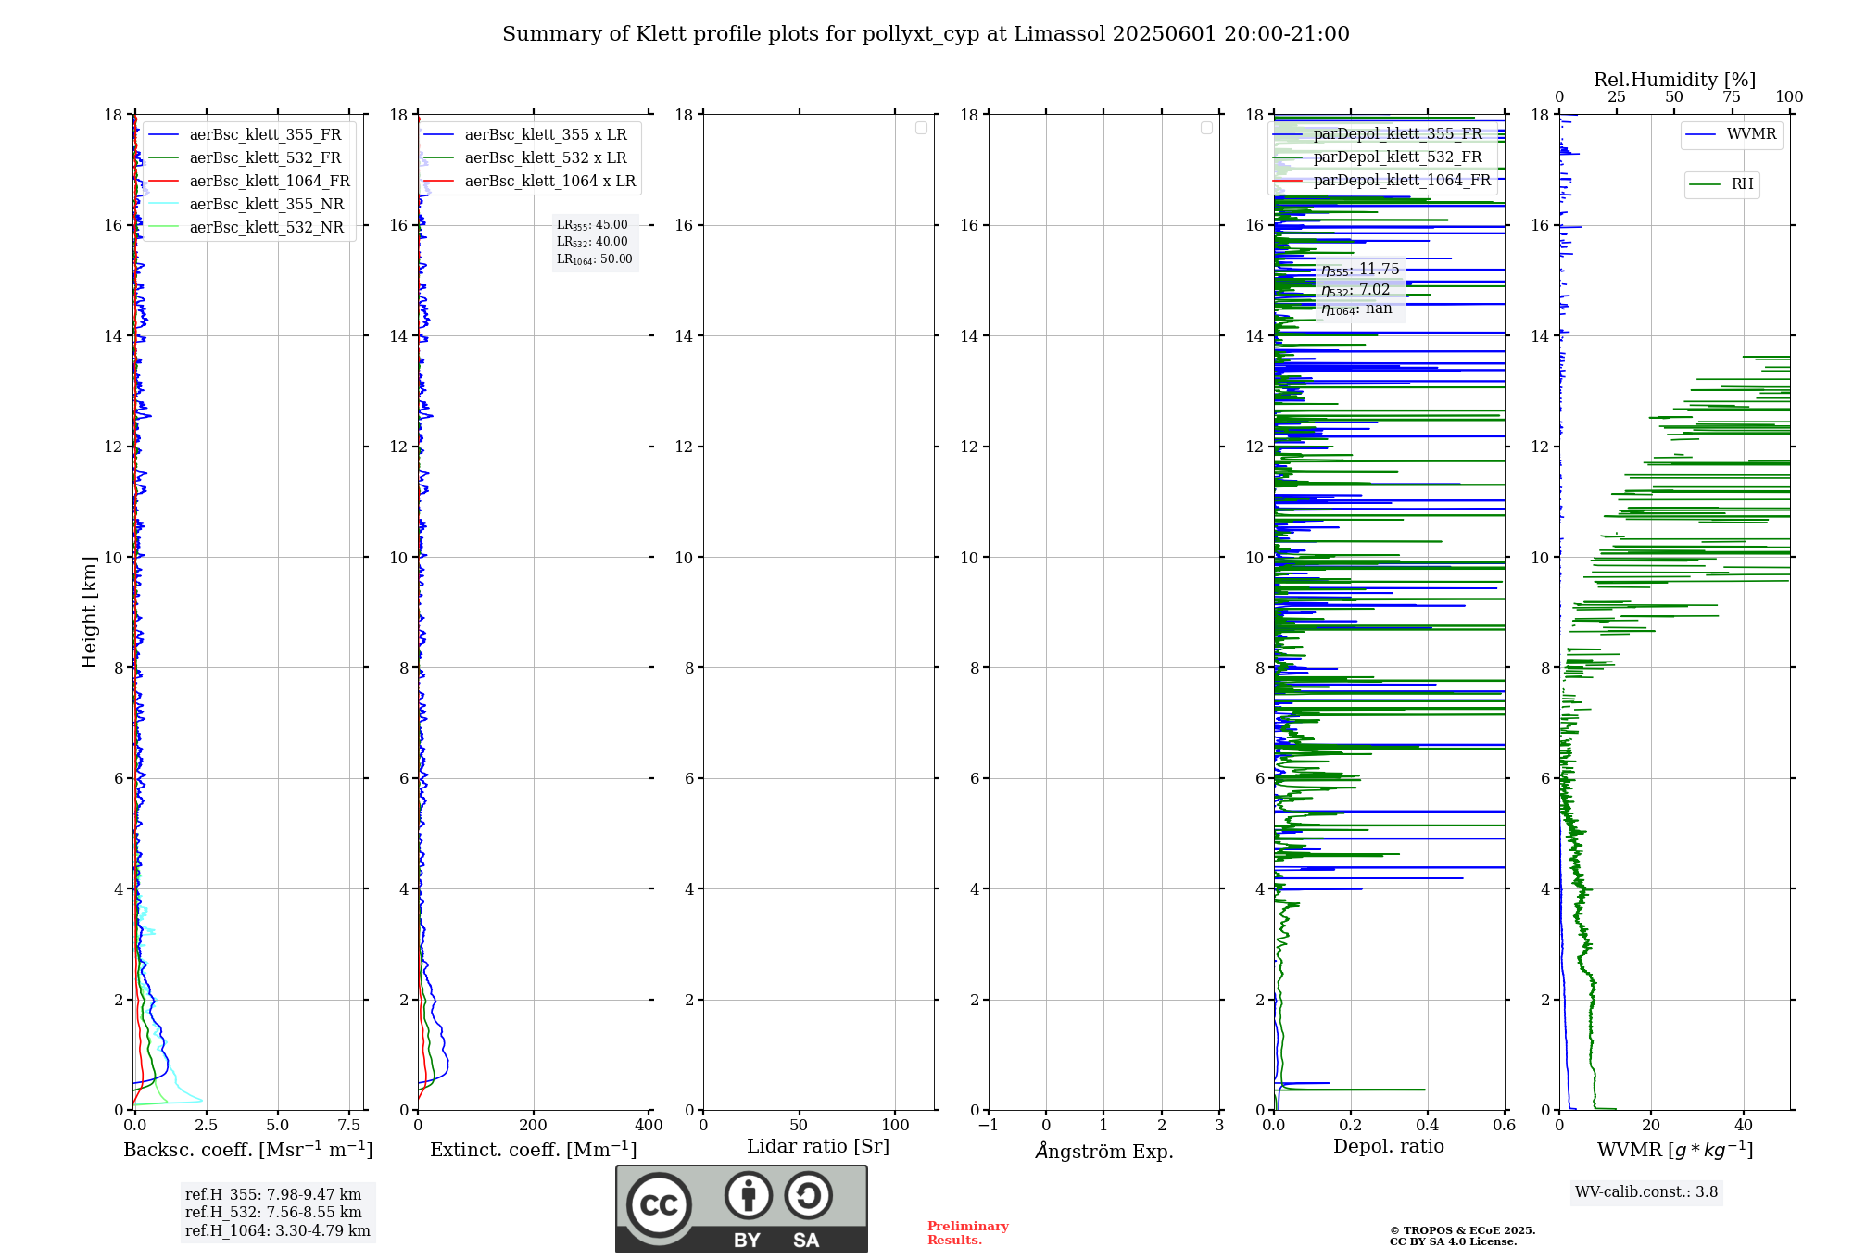This screenshot has width=1853, height=1260.
Task: Click the aerBsc_klett_1064 x LR legend entry
Action: pos(533,182)
